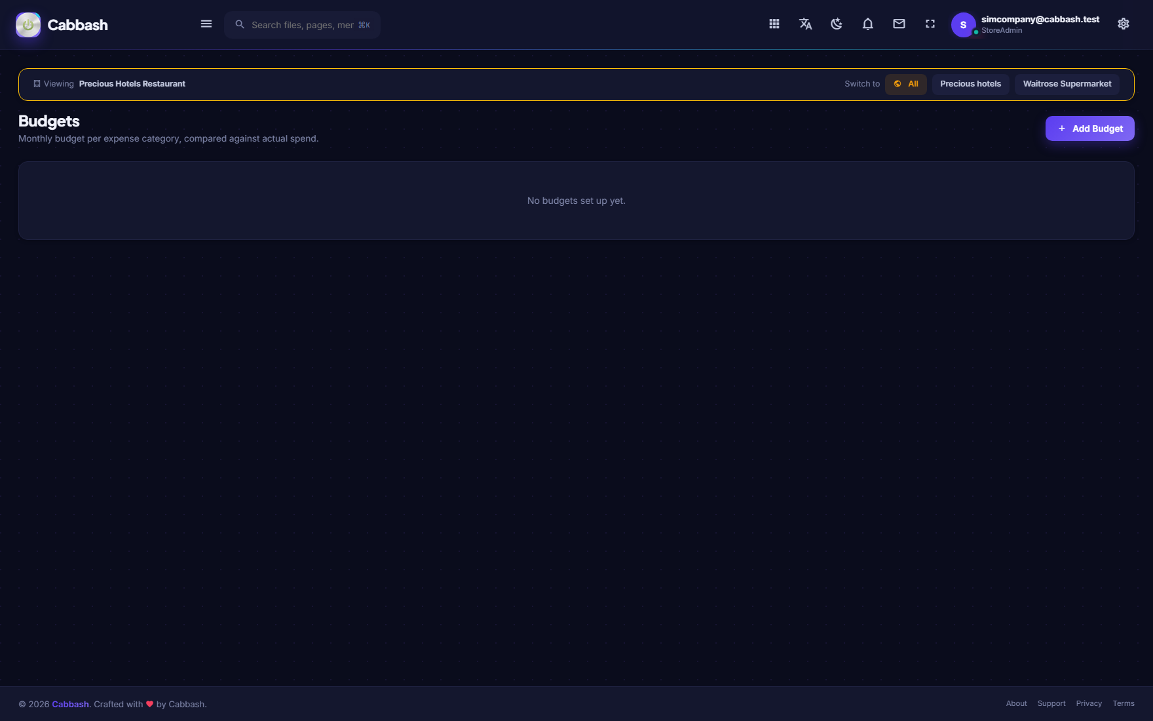Click 'Precious Hotels Restaurant' viewing label
Image resolution: width=1153 pixels, height=721 pixels.
(132, 84)
